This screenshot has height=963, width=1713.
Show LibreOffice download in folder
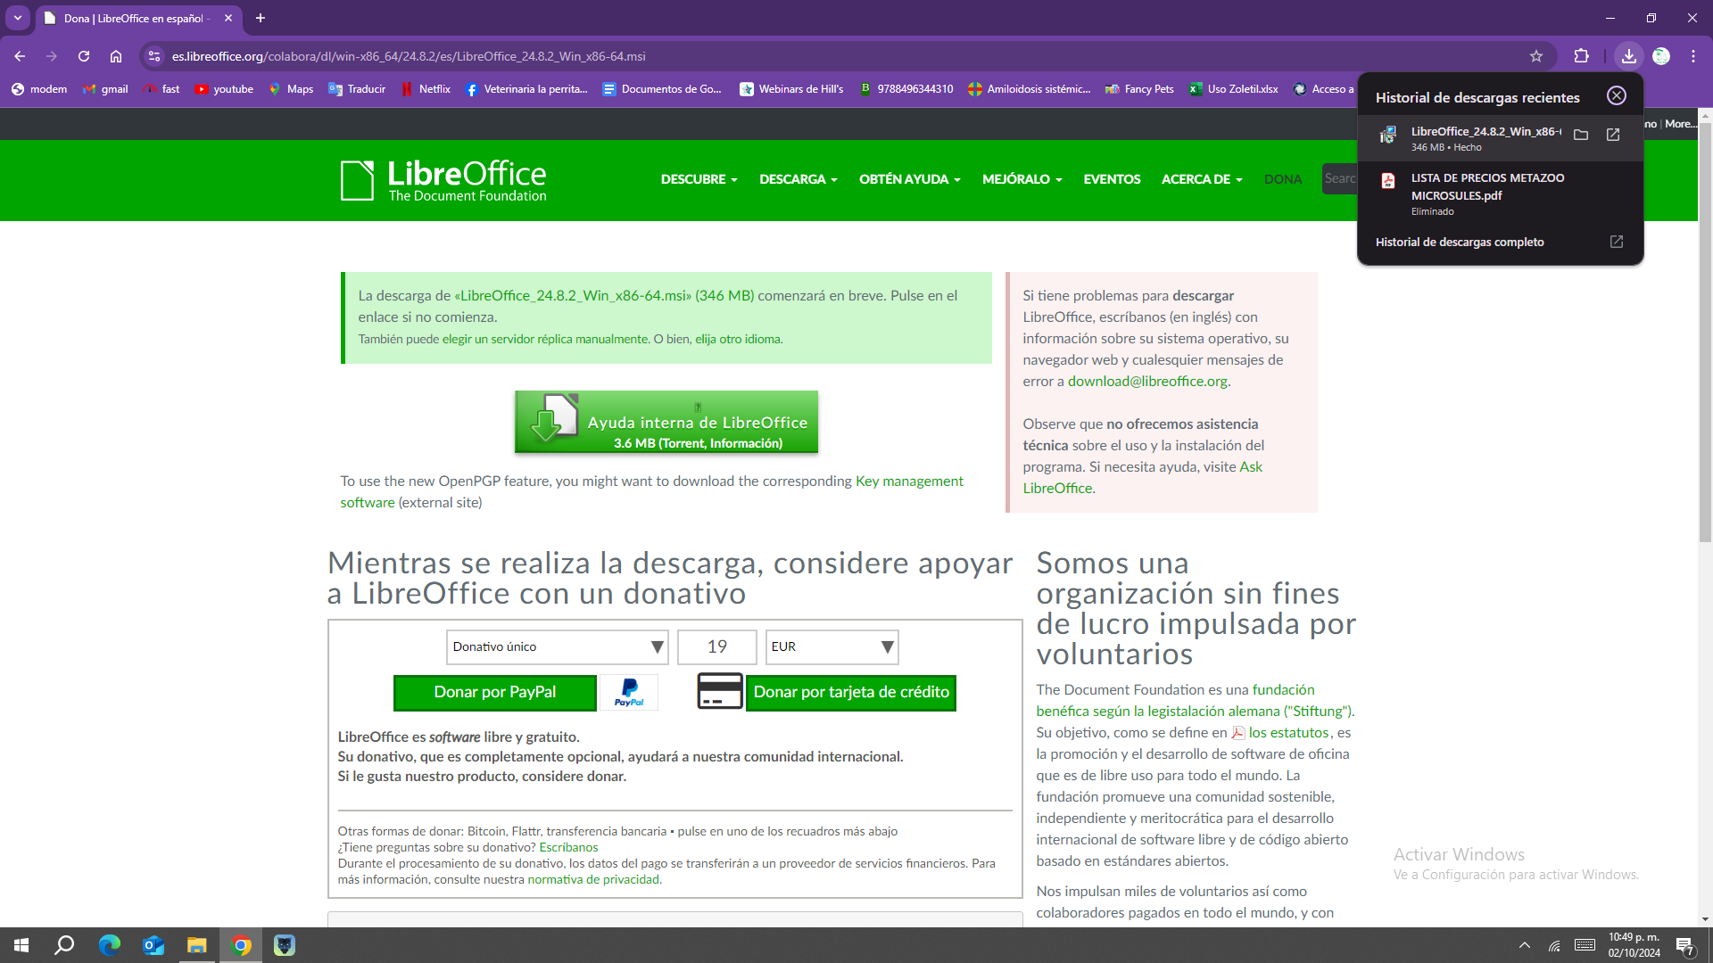[x=1581, y=135]
